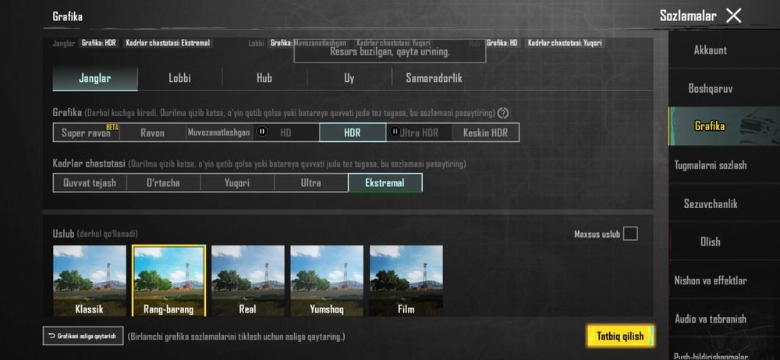780x360 pixels.
Task: Switch to the Samaradorlik tab
Action: pos(434,79)
